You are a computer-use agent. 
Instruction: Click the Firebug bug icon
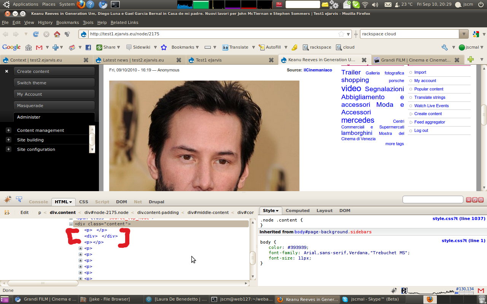point(8,199)
